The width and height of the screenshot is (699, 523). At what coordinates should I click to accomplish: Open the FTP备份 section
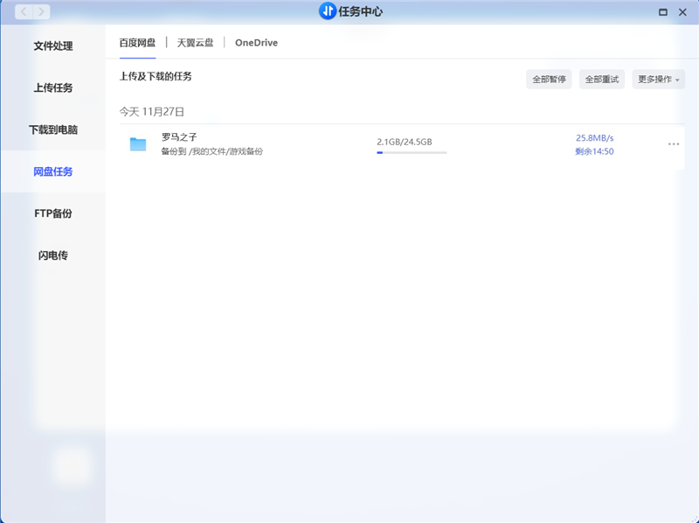(x=53, y=213)
